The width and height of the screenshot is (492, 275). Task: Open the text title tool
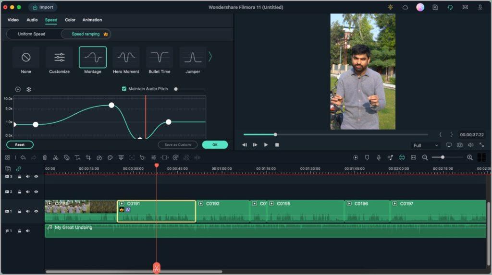(77, 157)
